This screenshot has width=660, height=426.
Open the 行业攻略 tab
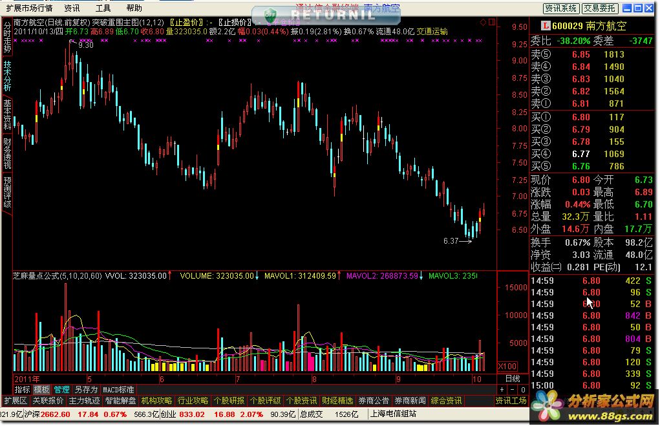[193, 401]
